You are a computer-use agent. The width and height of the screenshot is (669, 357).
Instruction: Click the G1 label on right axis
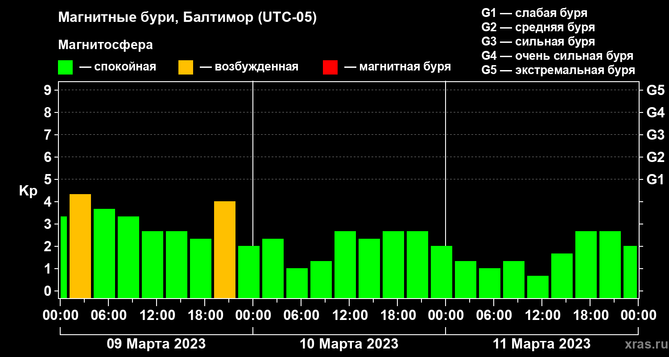[656, 179]
